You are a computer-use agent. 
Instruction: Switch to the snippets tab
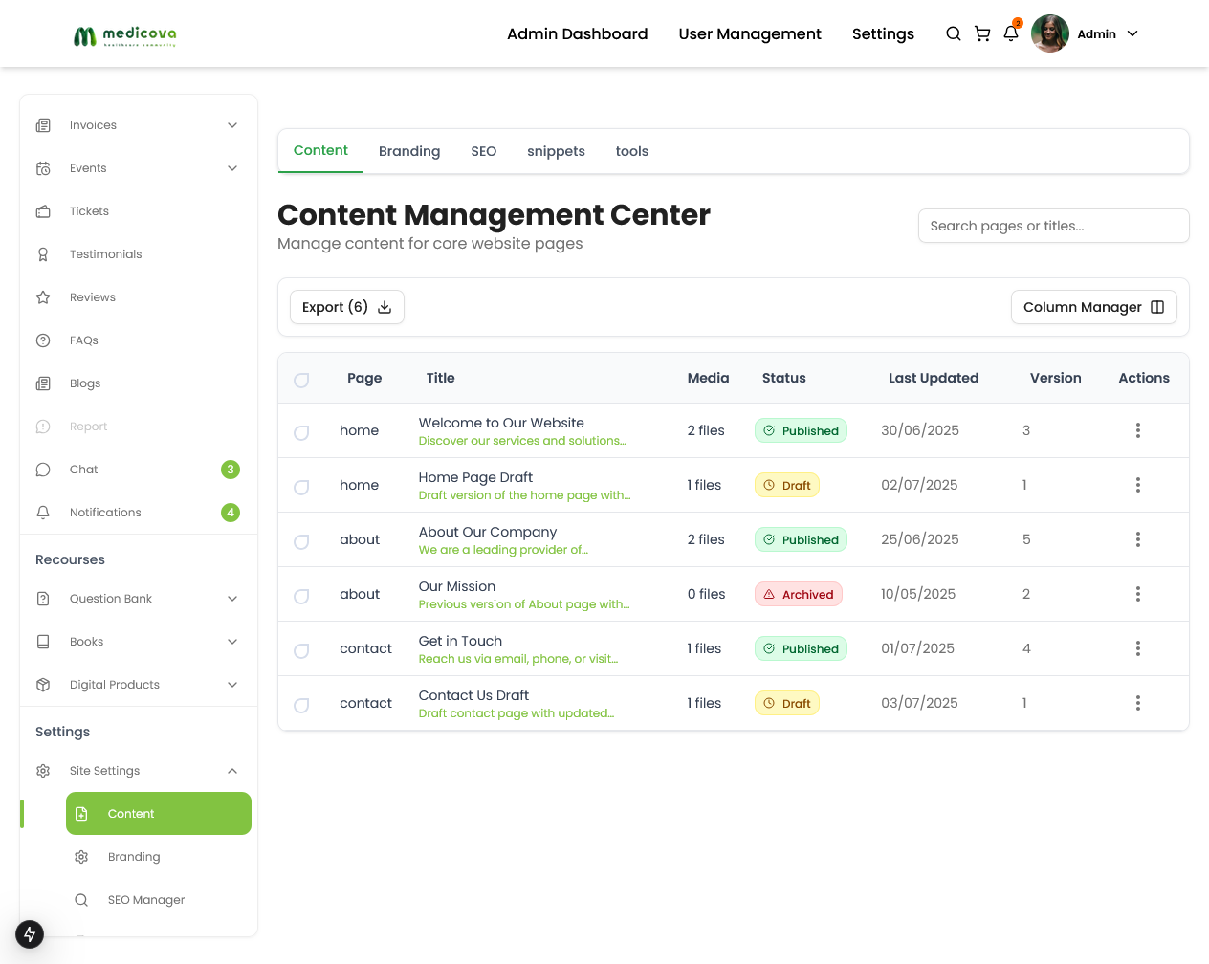[556, 151]
